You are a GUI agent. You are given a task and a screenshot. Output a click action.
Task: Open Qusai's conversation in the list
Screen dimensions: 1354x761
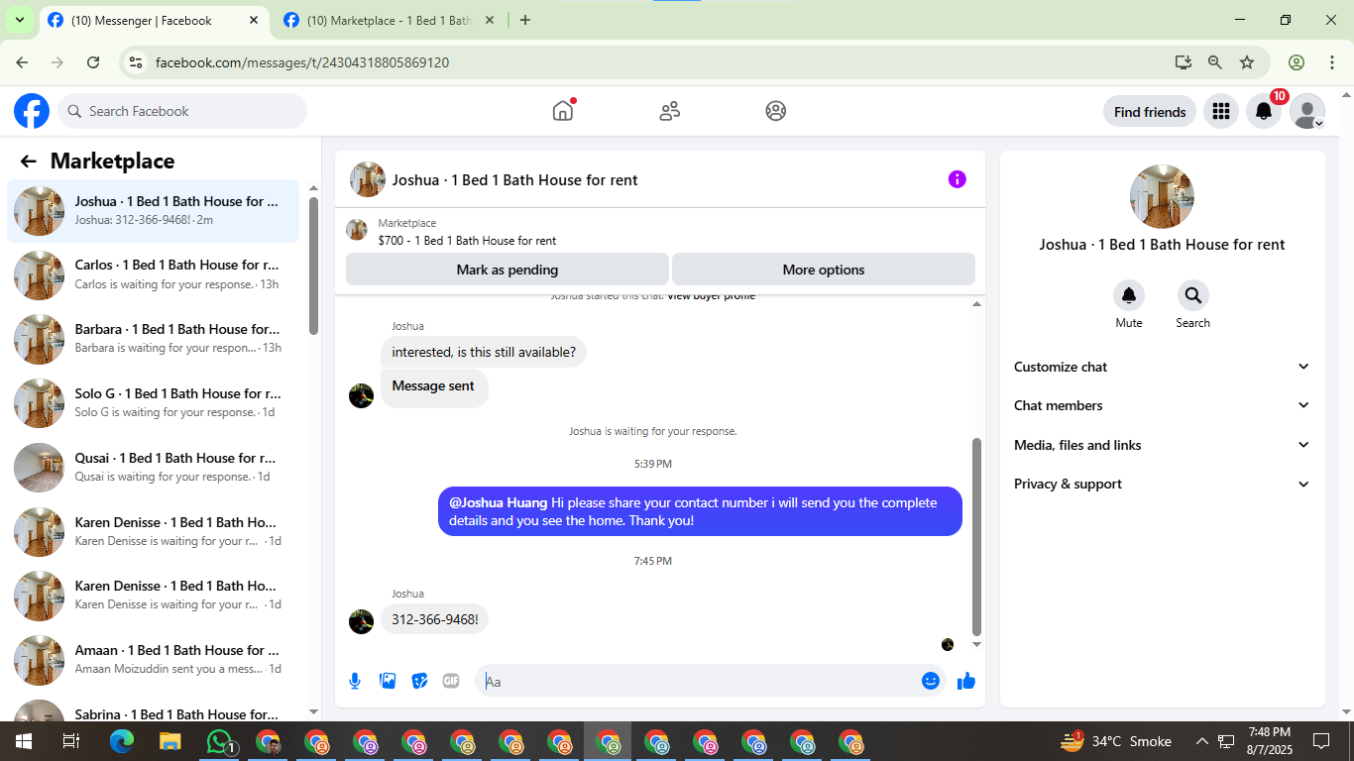click(x=154, y=468)
